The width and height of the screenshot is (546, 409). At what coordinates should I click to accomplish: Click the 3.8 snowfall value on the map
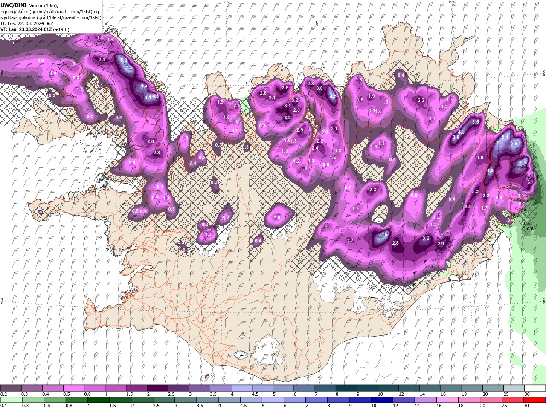click(456, 137)
